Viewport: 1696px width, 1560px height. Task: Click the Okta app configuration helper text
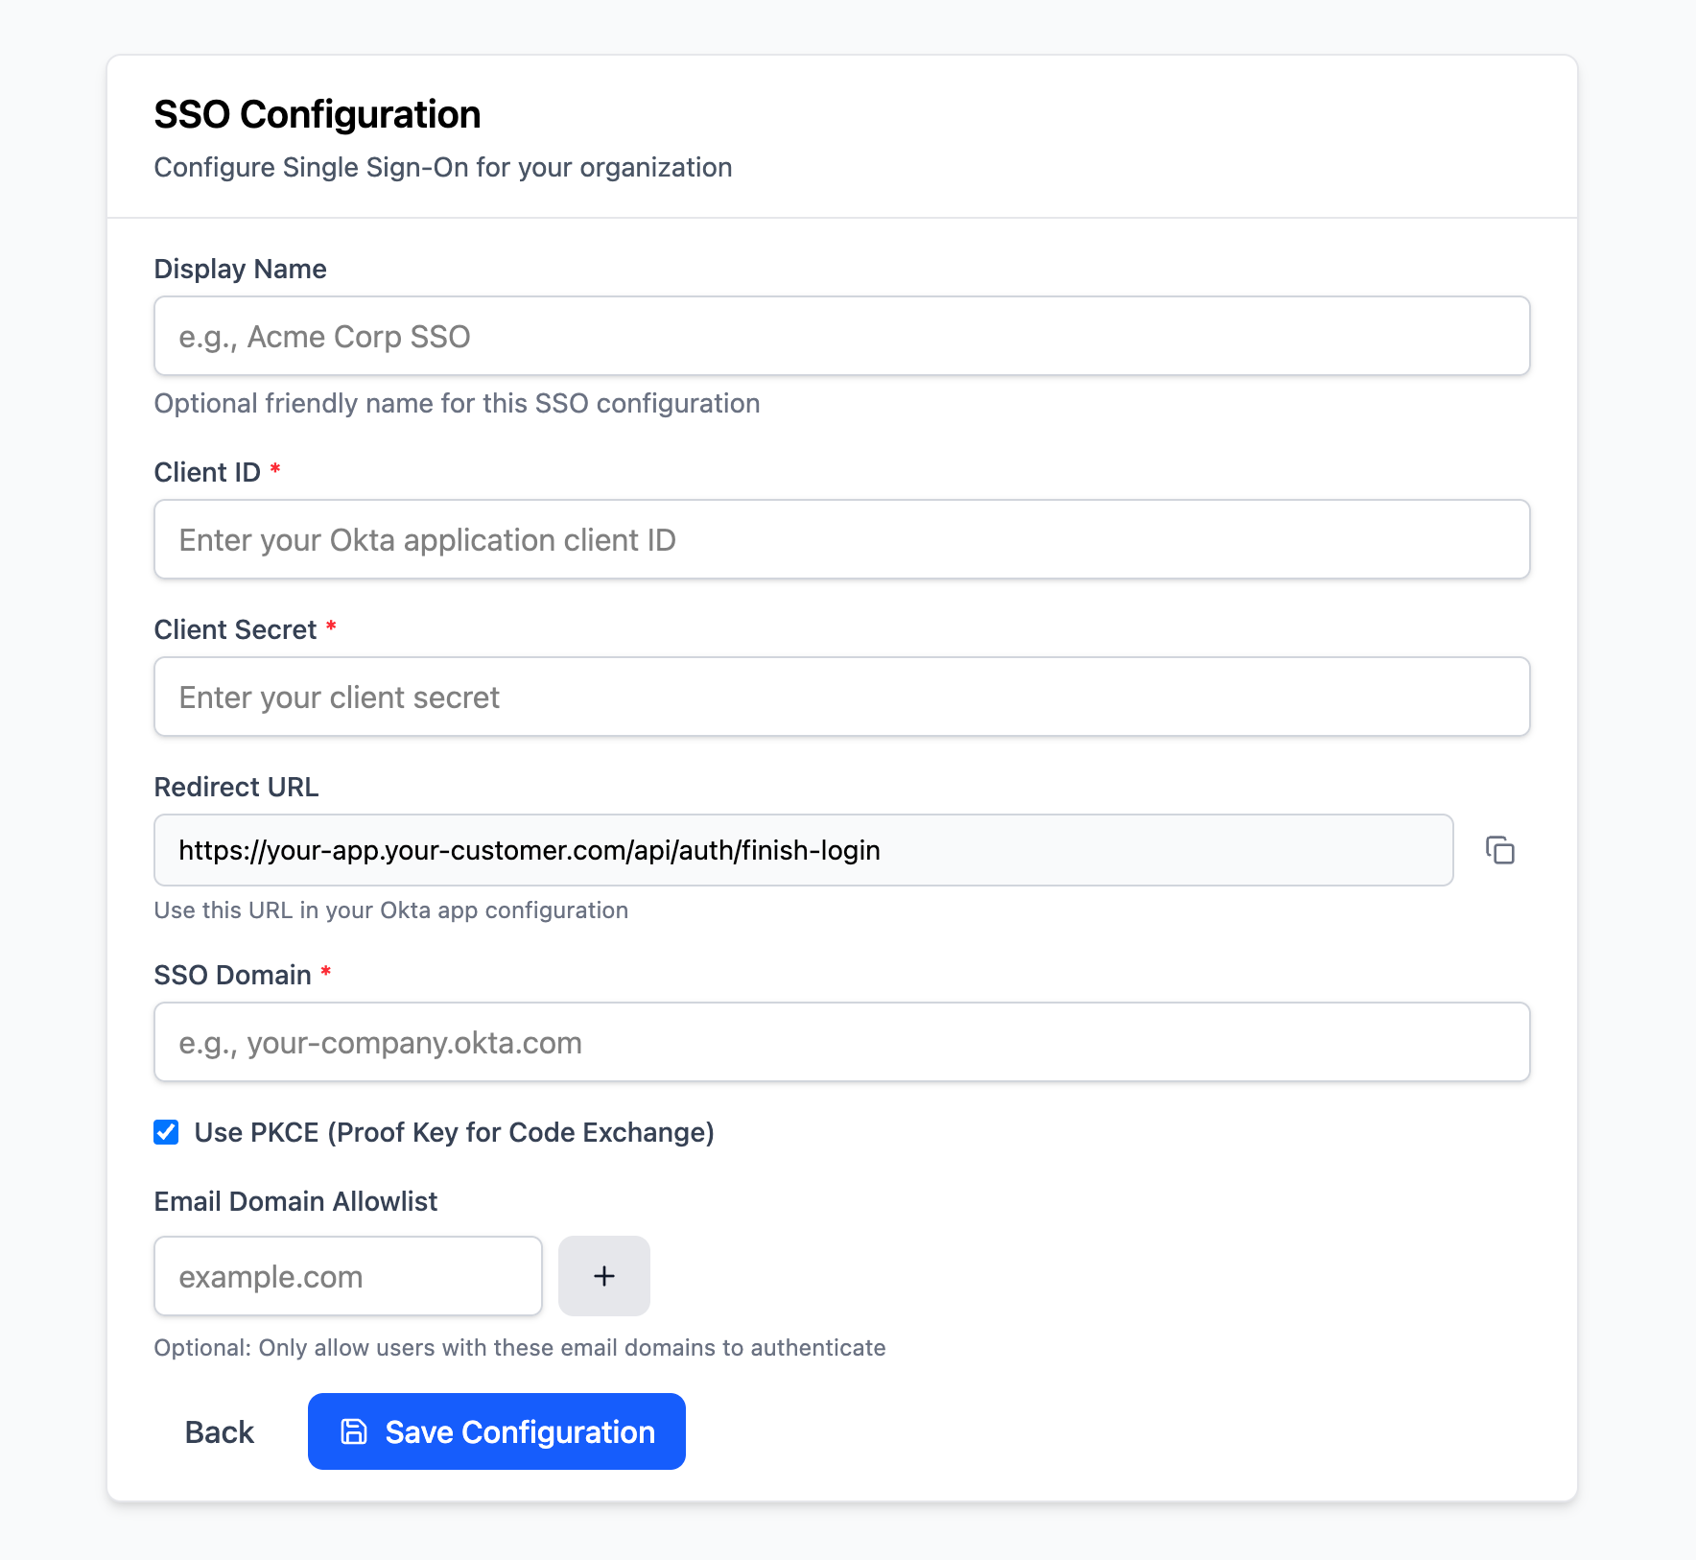(390, 910)
